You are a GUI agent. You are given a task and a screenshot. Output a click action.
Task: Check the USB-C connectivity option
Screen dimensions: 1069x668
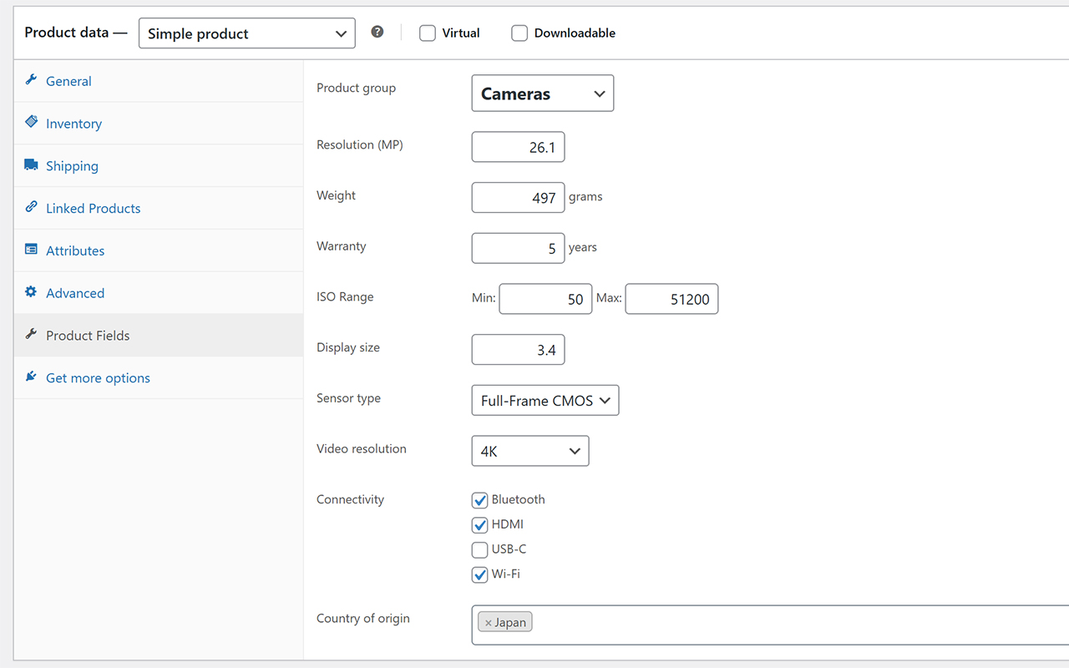click(479, 549)
